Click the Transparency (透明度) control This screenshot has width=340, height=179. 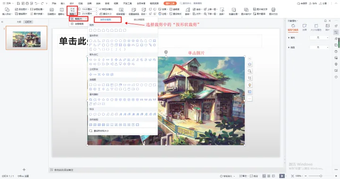pyautogui.click(x=175, y=9)
